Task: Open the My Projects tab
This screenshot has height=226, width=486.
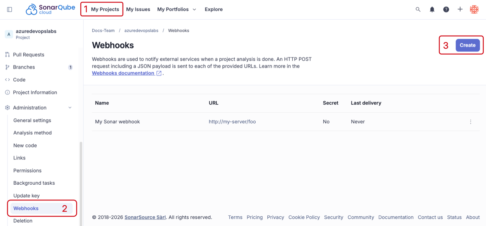Action: point(105,10)
